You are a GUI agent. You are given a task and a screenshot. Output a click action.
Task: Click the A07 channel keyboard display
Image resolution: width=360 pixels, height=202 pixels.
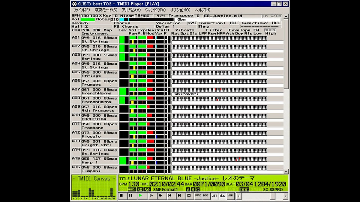pyautogui.click(x=219, y=90)
